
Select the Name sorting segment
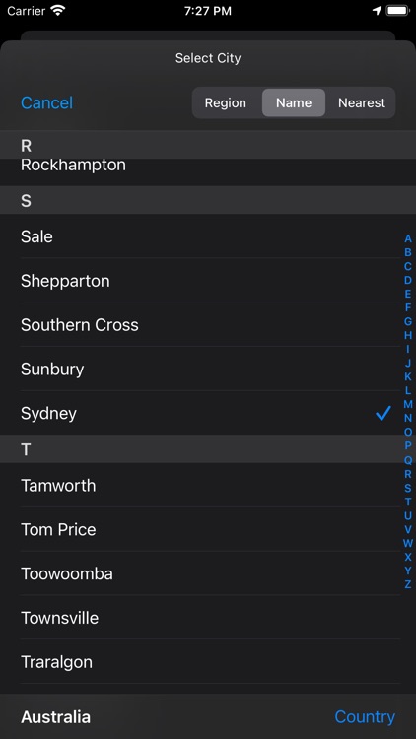click(x=294, y=102)
